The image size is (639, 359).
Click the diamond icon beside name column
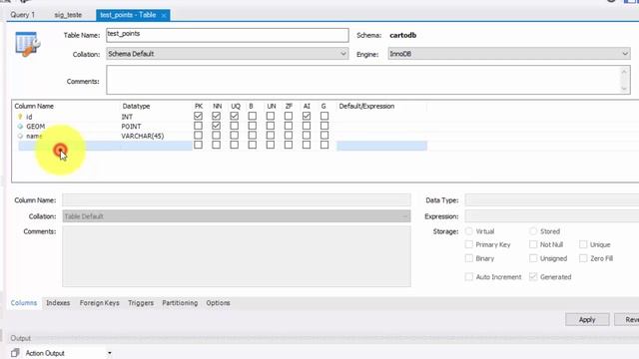pyautogui.click(x=20, y=136)
